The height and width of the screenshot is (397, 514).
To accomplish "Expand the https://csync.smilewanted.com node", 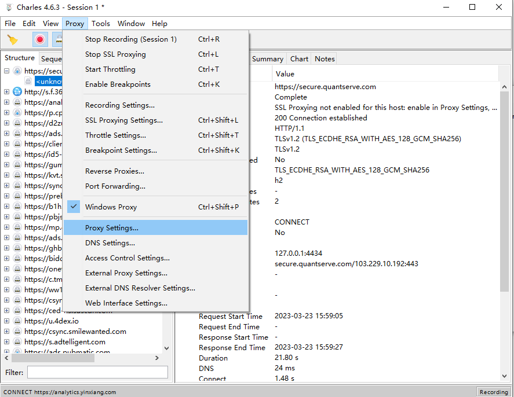I will pyautogui.click(x=6, y=331).
